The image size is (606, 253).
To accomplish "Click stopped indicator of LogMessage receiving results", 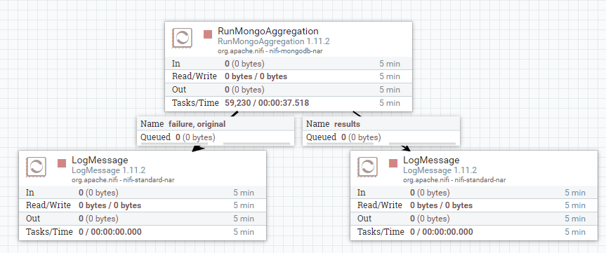I will click(x=393, y=163).
